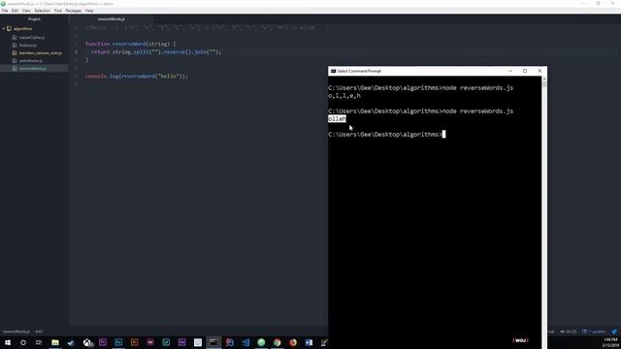Click the GitHub link in Atom status bar
Image resolution: width=621 pixels, height=349 pixels.
[x=551, y=332]
